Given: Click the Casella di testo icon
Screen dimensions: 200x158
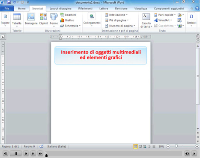Looking at the screenshot, I should click(146, 17).
